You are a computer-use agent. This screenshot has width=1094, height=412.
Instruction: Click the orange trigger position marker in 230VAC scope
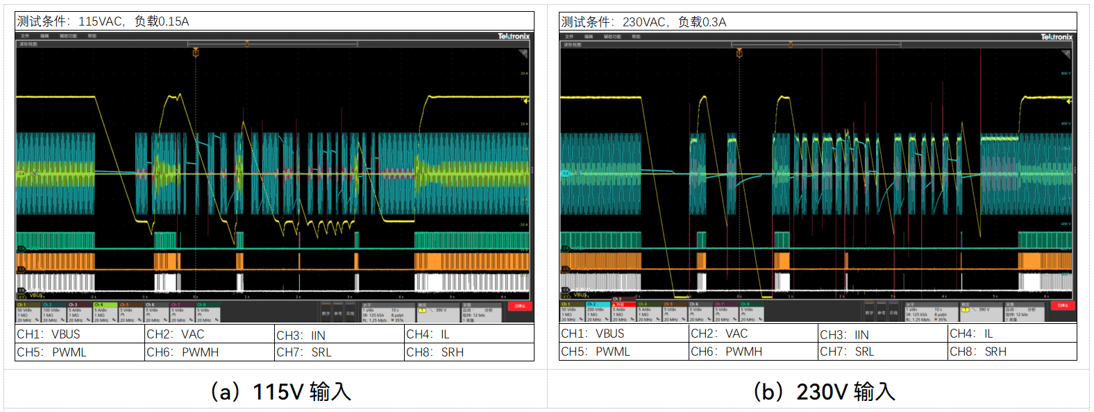(739, 53)
